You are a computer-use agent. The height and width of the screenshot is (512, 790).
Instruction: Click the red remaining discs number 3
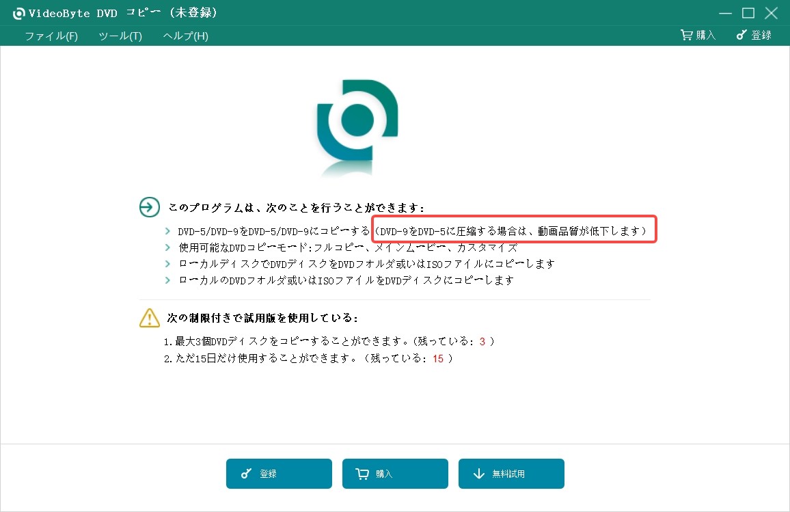click(482, 342)
